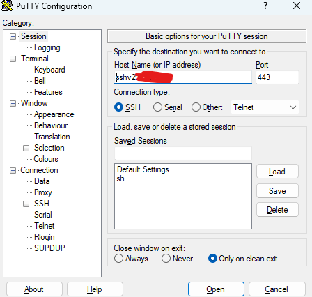Focus the Saved Sessions name field
The height and width of the screenshot is (297, 312).
pyautogui.click(x=183, y=153)
